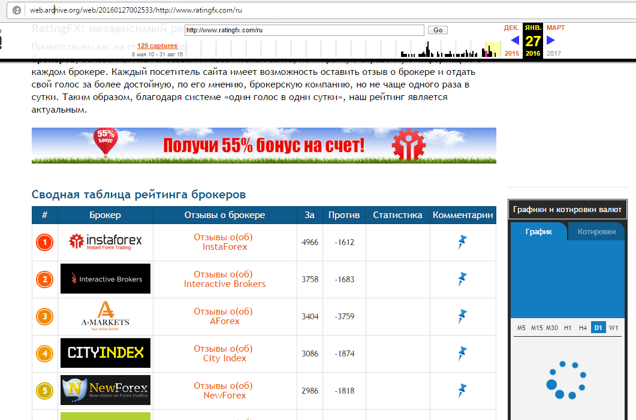Image resolution: width=636 pixels, height=420 pixels.
Task: Click the Wayback Machine URL input field
Action: tap(304, 30)
